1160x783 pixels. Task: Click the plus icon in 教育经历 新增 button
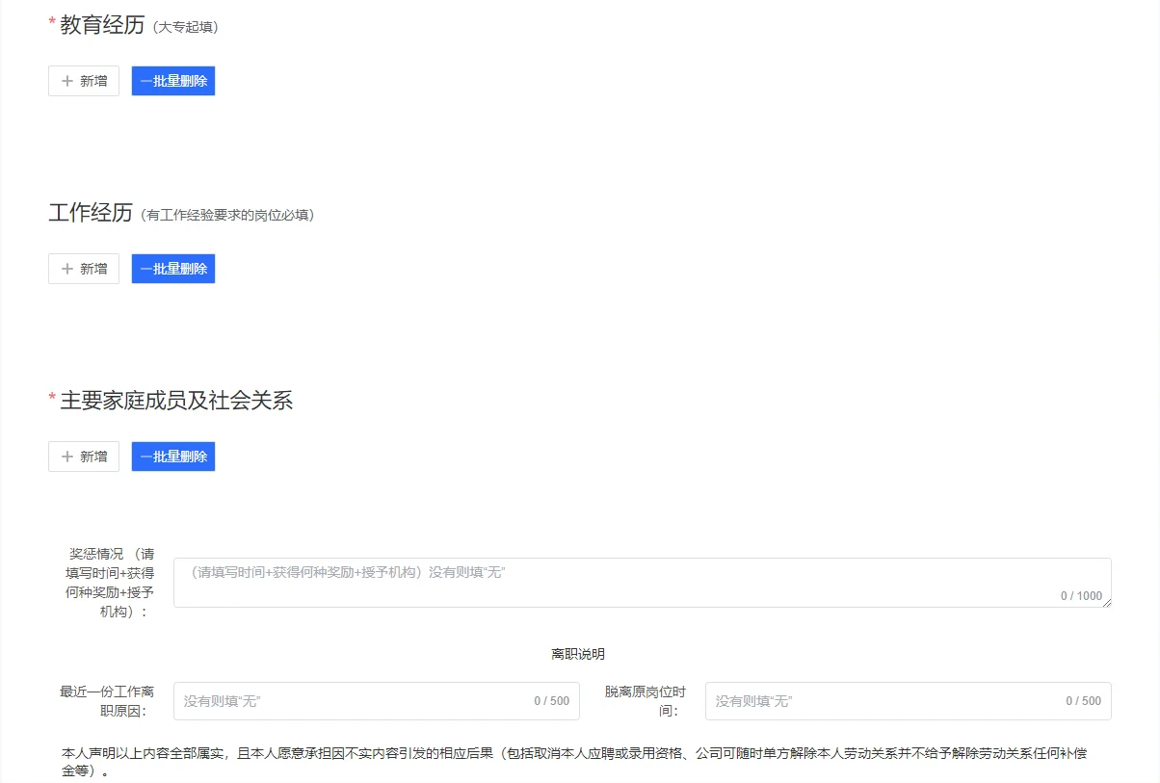click(68, 81)
